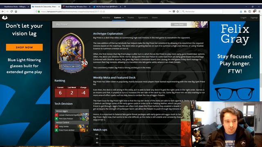Open a new tab with the plus icon
The height and width of the screenshot is (147, 262).
click(125, 7)
